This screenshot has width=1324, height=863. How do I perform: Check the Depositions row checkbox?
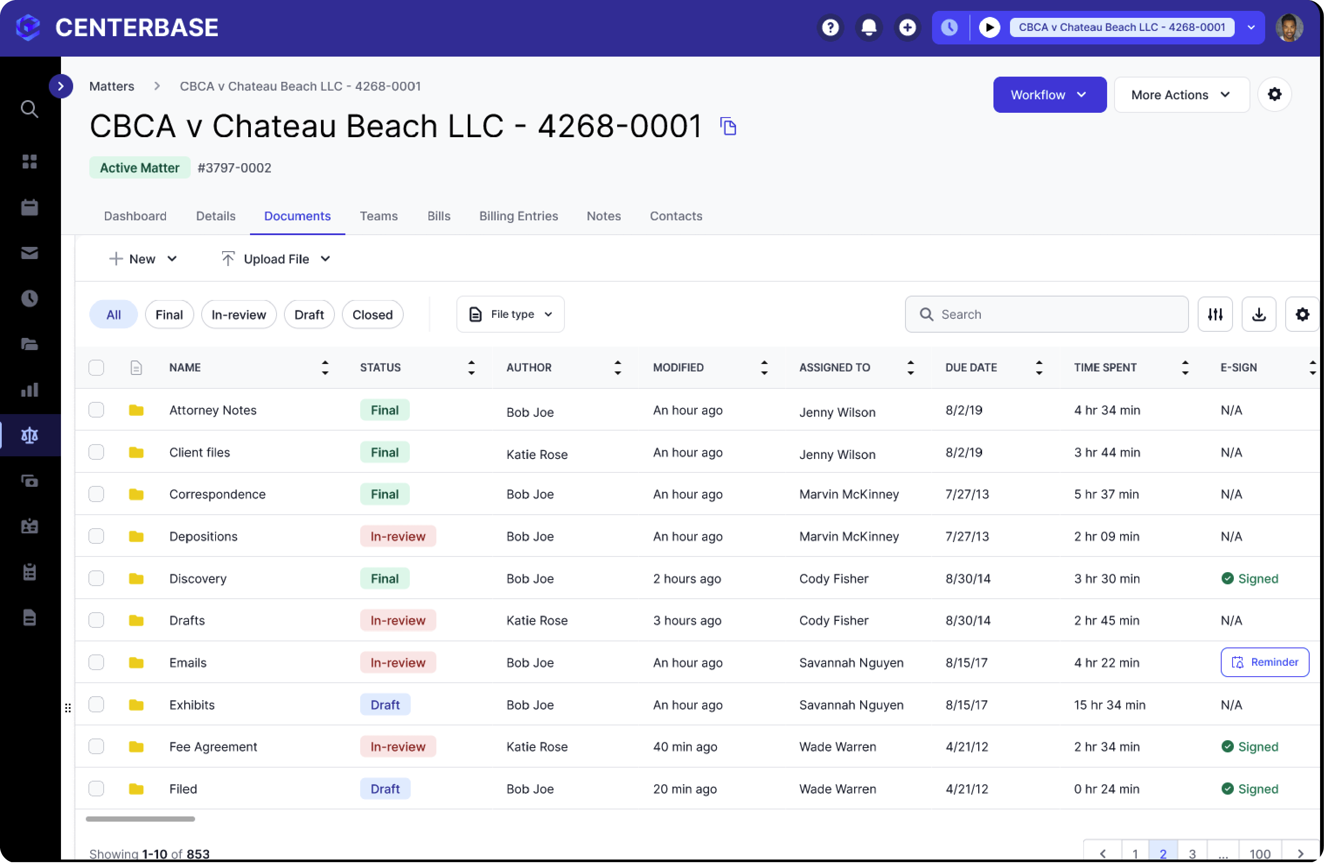pyautogui.click(x=96, y=536)
